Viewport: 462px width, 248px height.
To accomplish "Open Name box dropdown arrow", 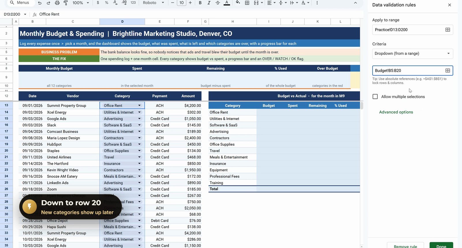I will pos(25,14).
